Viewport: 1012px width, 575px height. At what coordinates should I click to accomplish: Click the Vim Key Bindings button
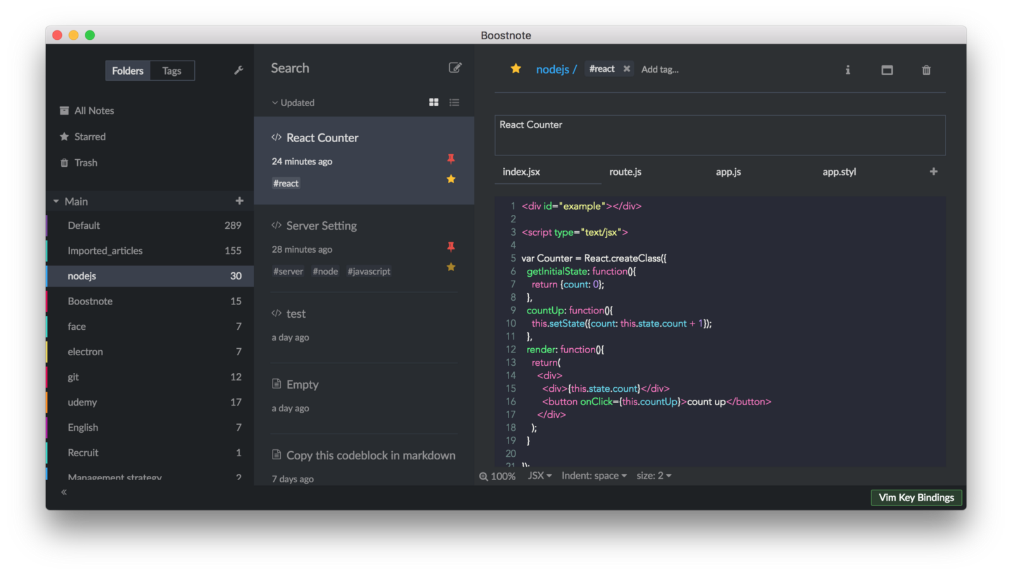pyautogui.click(x=916, y=497)
